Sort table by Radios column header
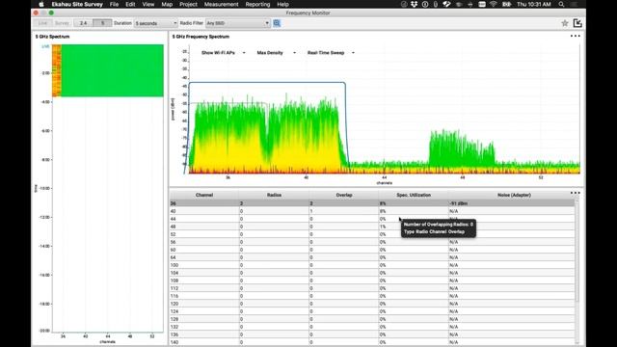617x347 pixels. click(274, 195)
